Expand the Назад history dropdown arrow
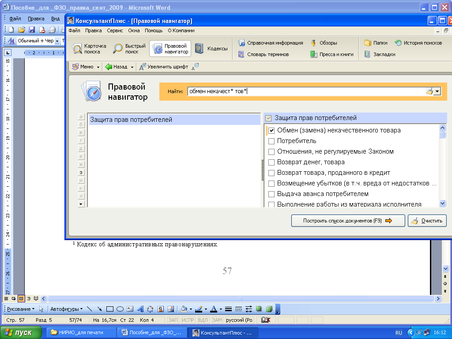Viewport: 452px width, 339px height. [x=132, y=67]
